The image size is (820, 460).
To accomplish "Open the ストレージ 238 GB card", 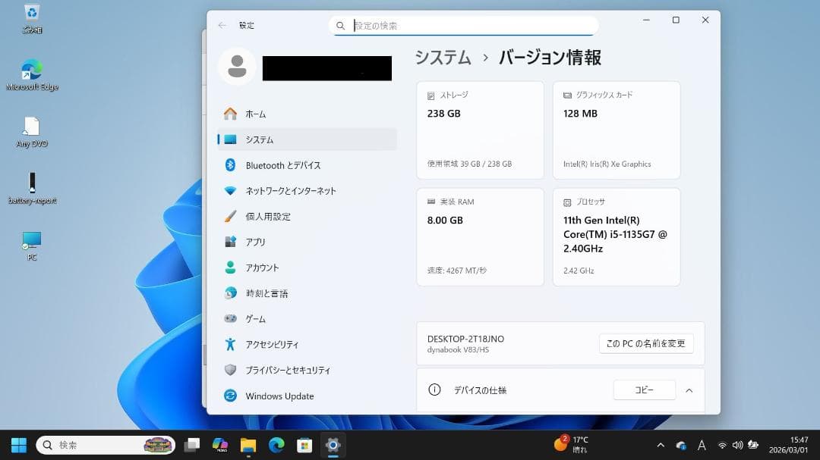I will tap(480, 130).
